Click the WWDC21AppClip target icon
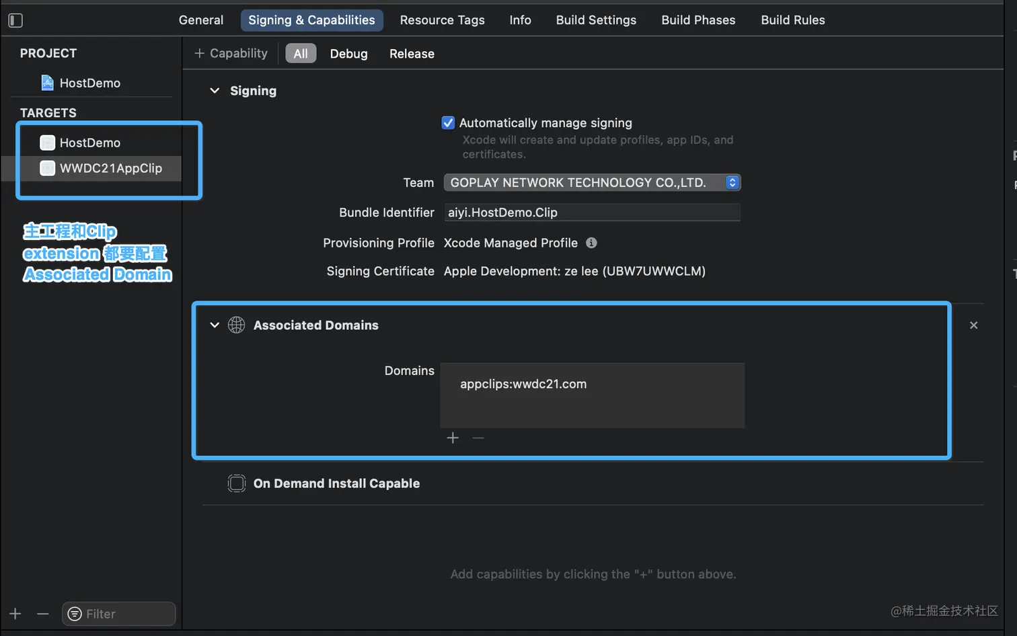Viewport: 1017px width, 636px height. coord(47,168)
